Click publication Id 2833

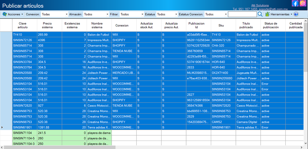199,67
